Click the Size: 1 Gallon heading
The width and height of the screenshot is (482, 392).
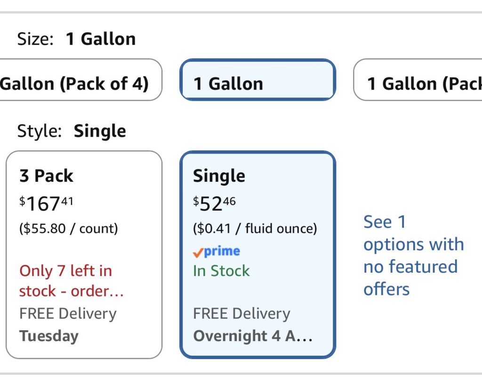[x=76, y=39]
